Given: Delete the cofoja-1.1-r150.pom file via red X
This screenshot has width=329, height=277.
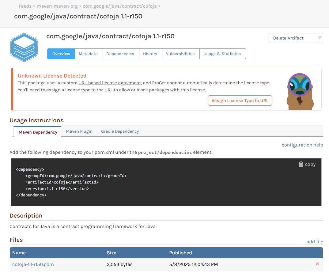Looking at the screenshot, I should coord(317,264).
